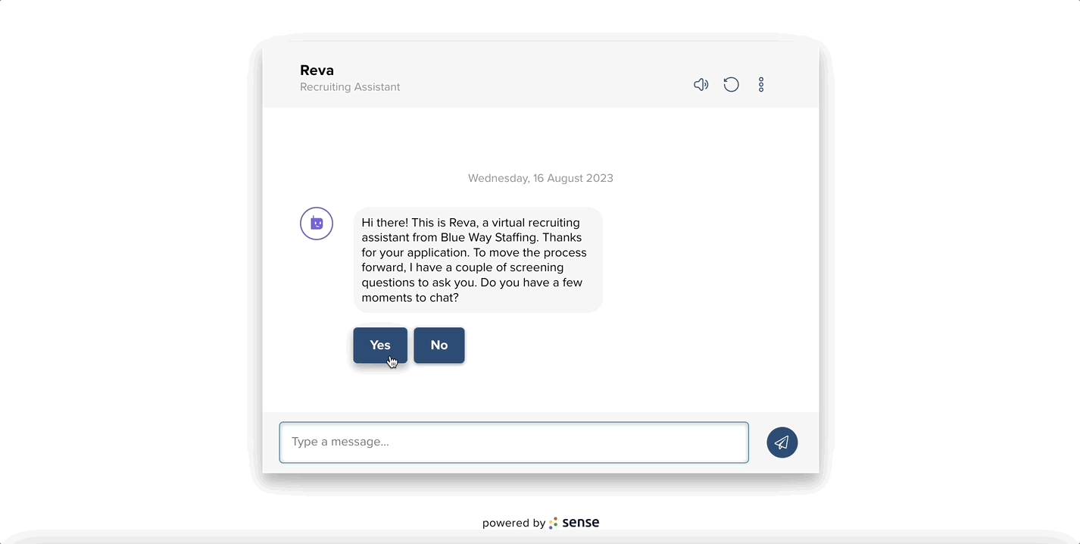The height and width of the screenshot is (544, 1080).
Task: Answer Yes to Reva's question
Action: 380,345
